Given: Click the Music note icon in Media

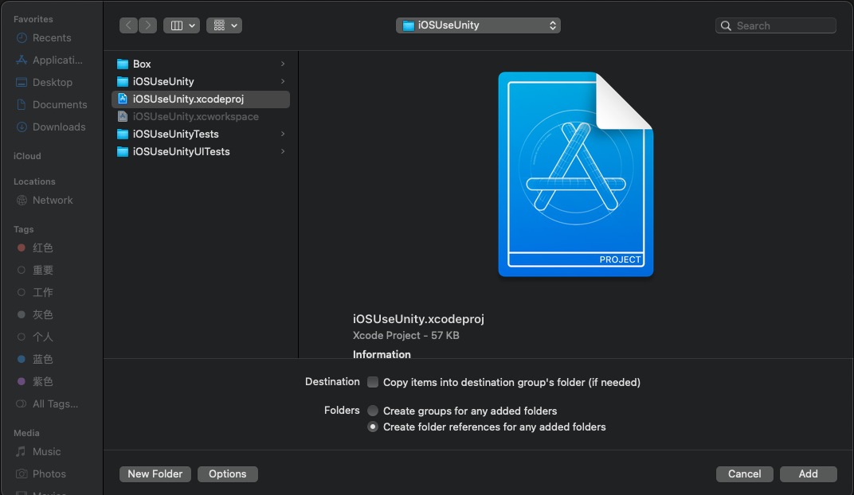Looking at the screenshot, I should click(x=21, y=451).
